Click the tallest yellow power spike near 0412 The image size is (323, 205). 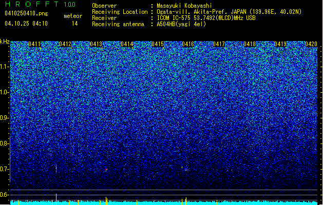[x=56, y=199]
